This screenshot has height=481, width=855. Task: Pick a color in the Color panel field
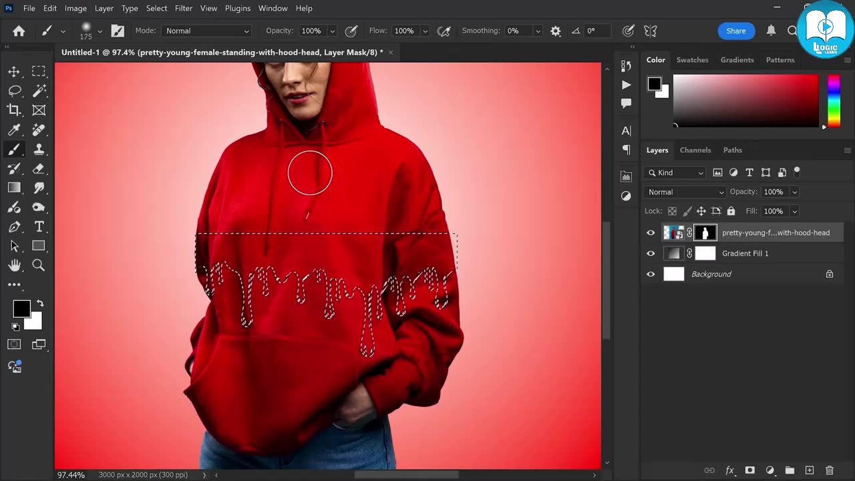coord(745,100)
